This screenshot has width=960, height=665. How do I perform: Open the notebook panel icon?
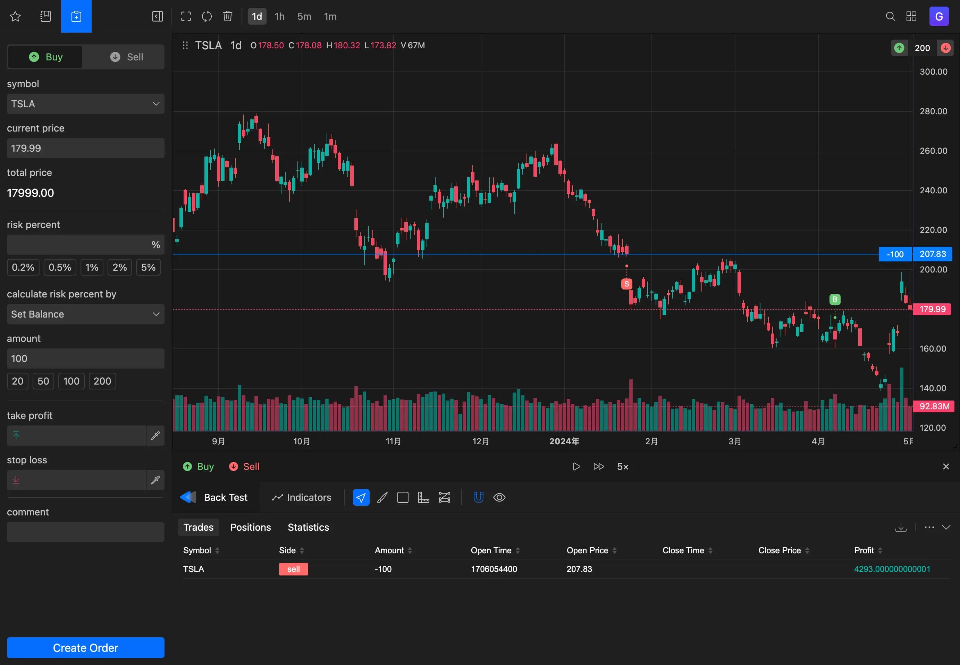pos(45,16)
